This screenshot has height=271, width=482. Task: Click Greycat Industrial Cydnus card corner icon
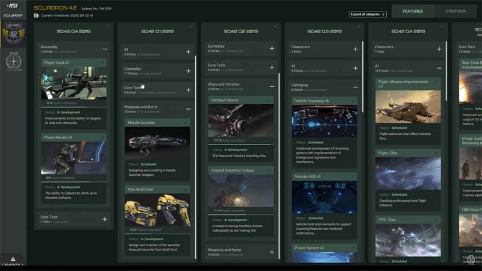click(269, 170)
